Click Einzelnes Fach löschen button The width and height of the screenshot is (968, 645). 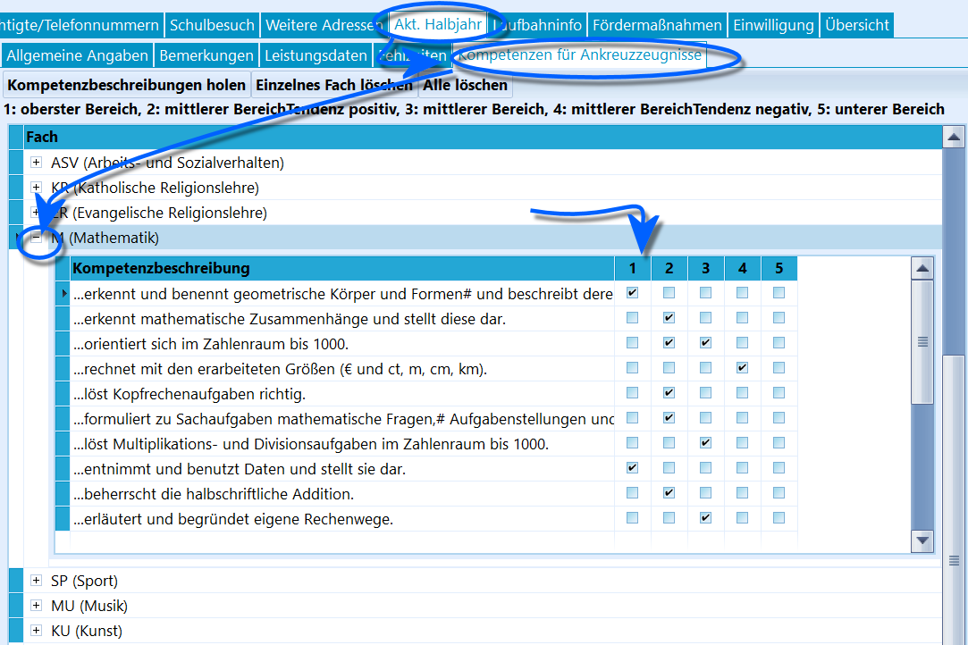(x=334, y=85)
